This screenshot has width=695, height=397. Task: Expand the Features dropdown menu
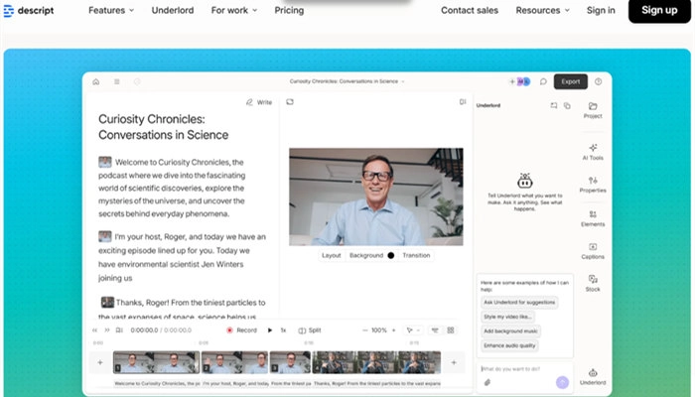click(x=112, y=10)
